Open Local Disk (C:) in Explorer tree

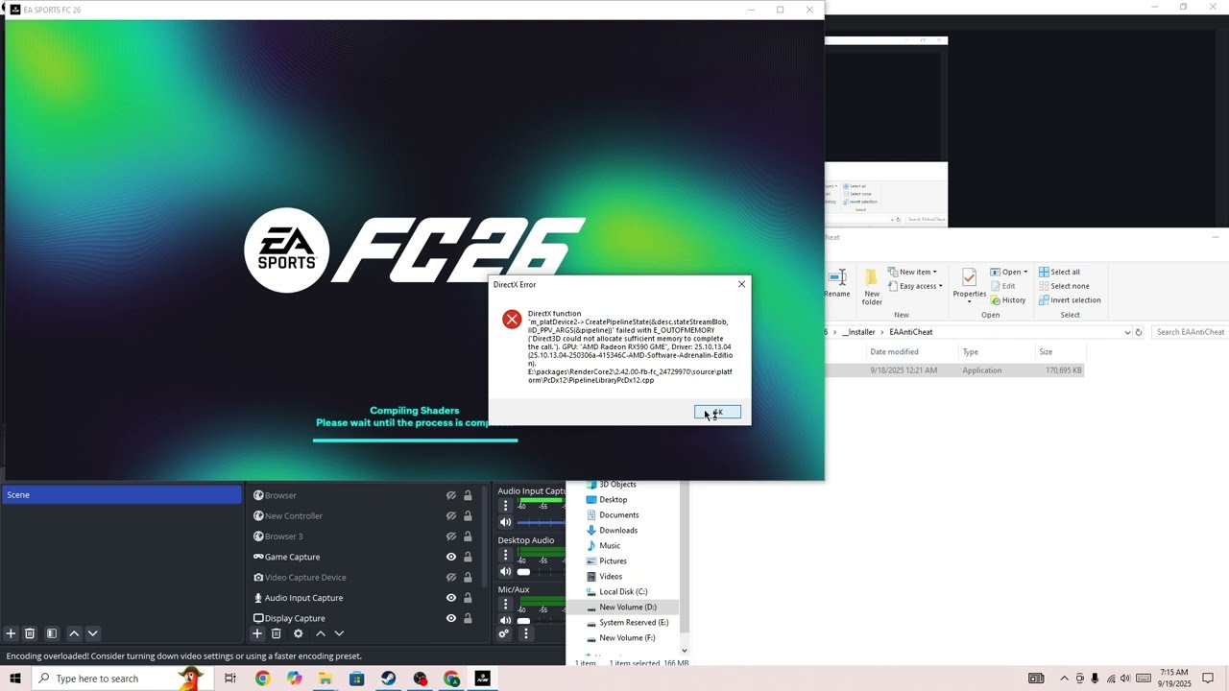(623, 591)
